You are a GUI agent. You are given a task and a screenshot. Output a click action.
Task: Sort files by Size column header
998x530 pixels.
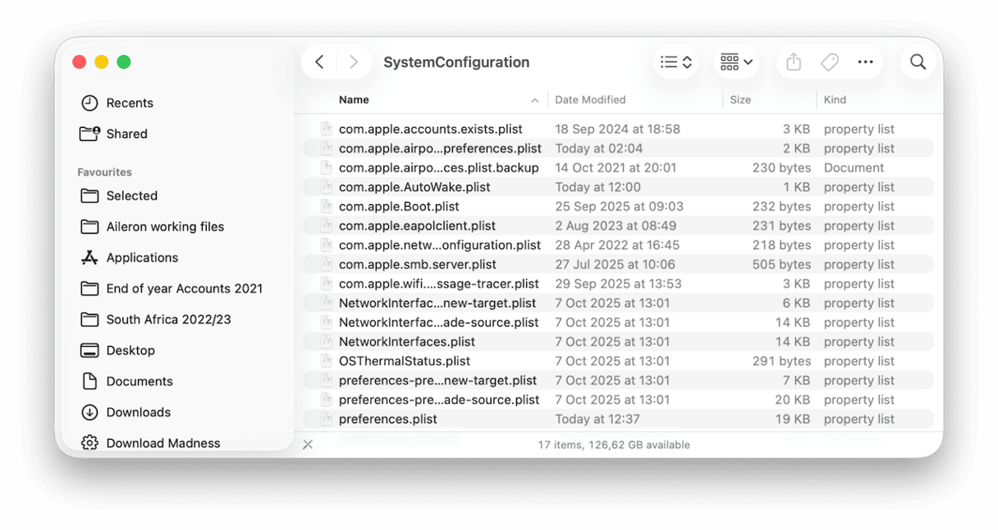[740, 100]
